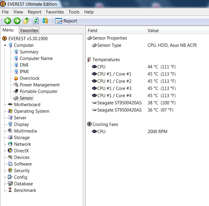Click the Value column header
209x206 pixels.
[177, 31]
